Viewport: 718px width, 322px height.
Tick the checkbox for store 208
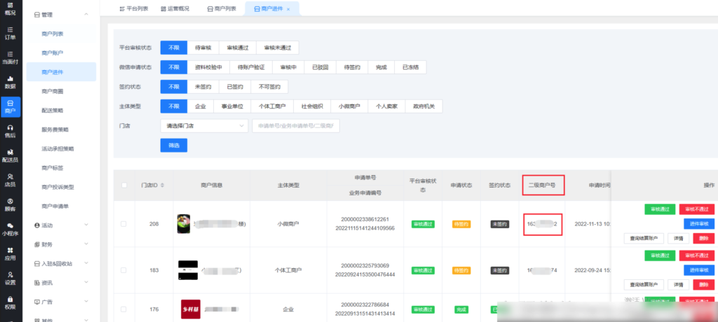(123, 224)
